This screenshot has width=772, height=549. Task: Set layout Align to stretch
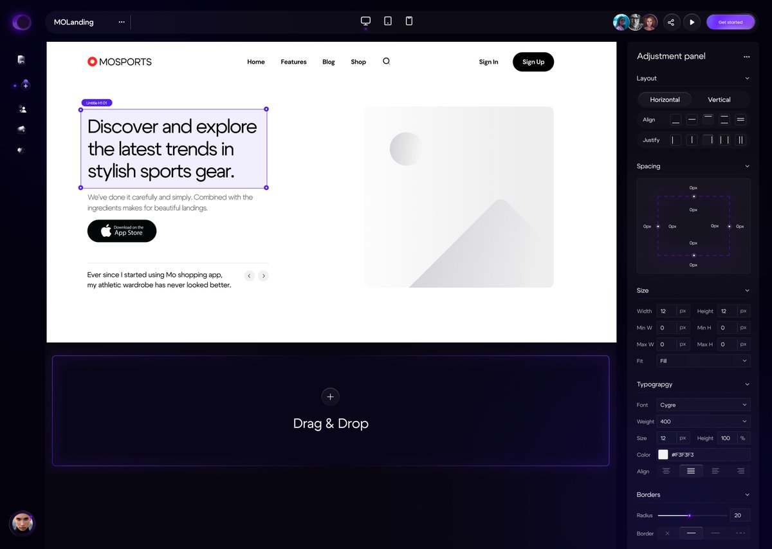[740, 120]
